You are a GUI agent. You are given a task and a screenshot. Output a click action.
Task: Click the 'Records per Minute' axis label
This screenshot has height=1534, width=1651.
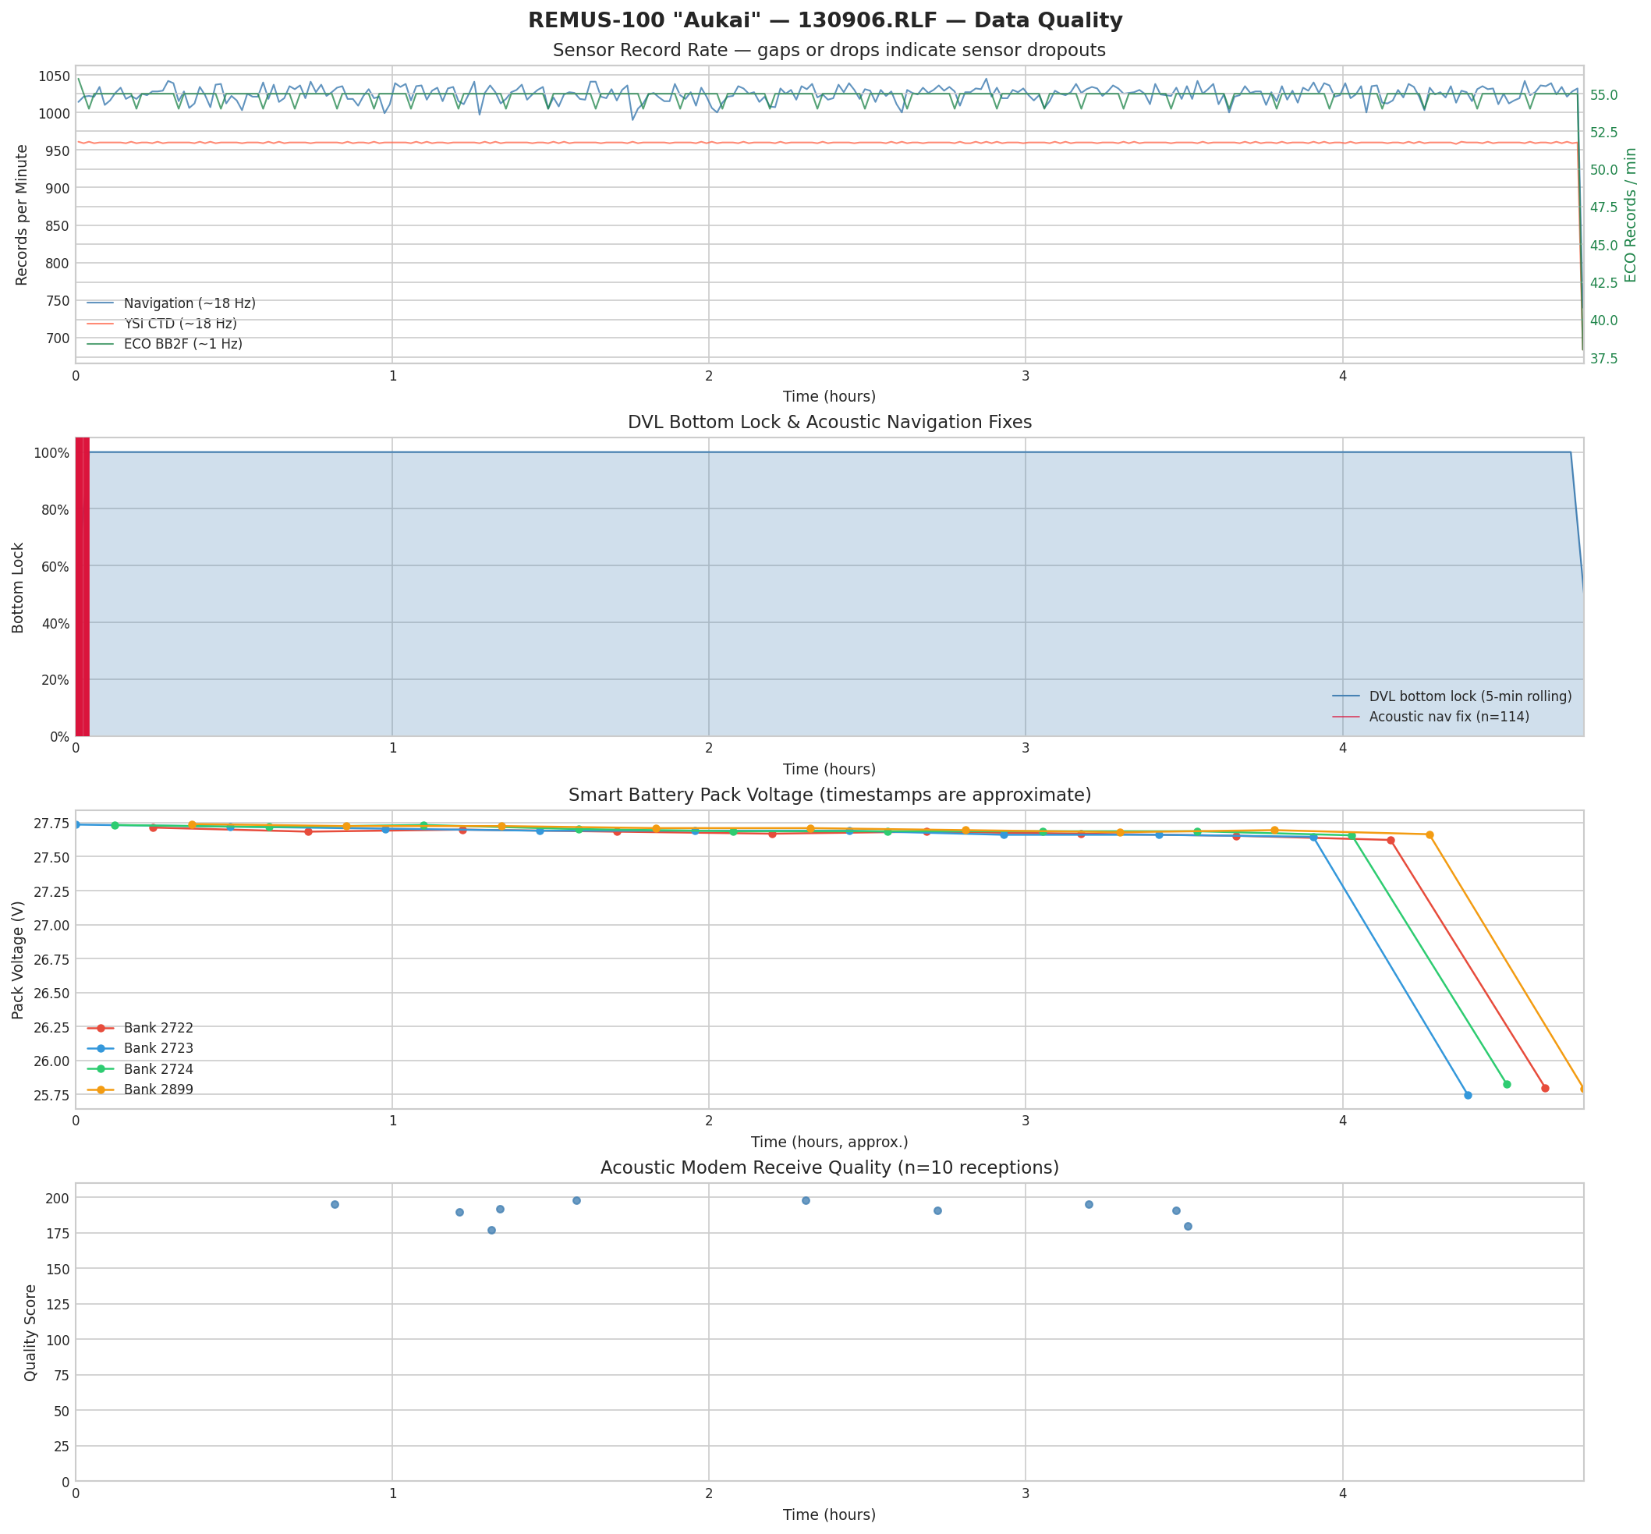click(22, 215)
